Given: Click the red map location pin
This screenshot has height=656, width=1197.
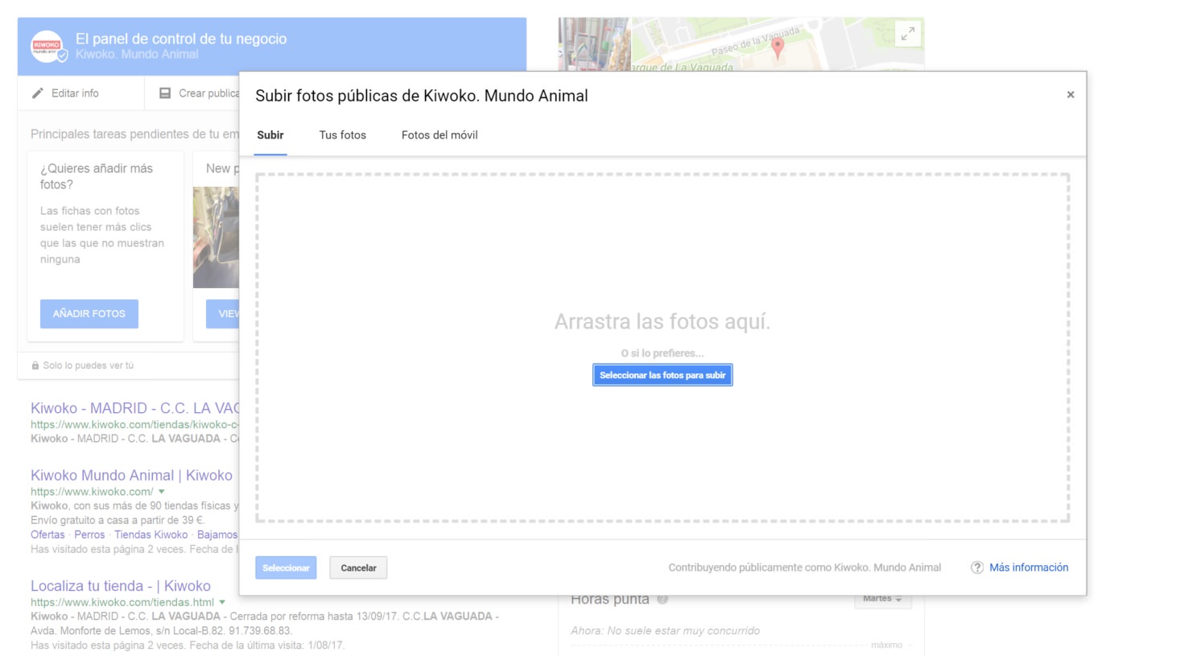Looking at the screenshot, I should (778, 47).
